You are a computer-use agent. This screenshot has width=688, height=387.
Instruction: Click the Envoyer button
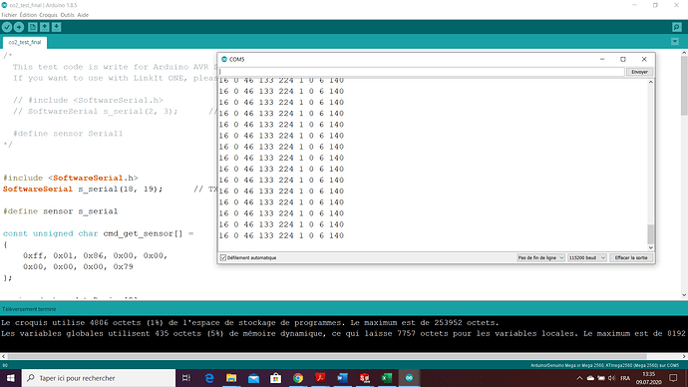tap(639, 72)
